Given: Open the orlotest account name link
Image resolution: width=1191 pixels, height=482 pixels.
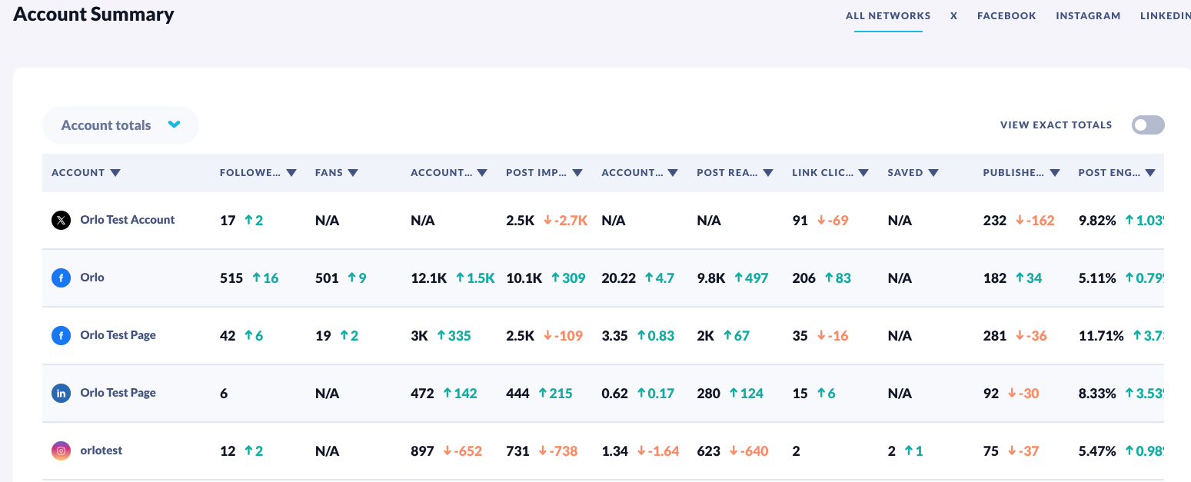Looking at the screenshot, I should pyautogui.click(x=101, y=450).
